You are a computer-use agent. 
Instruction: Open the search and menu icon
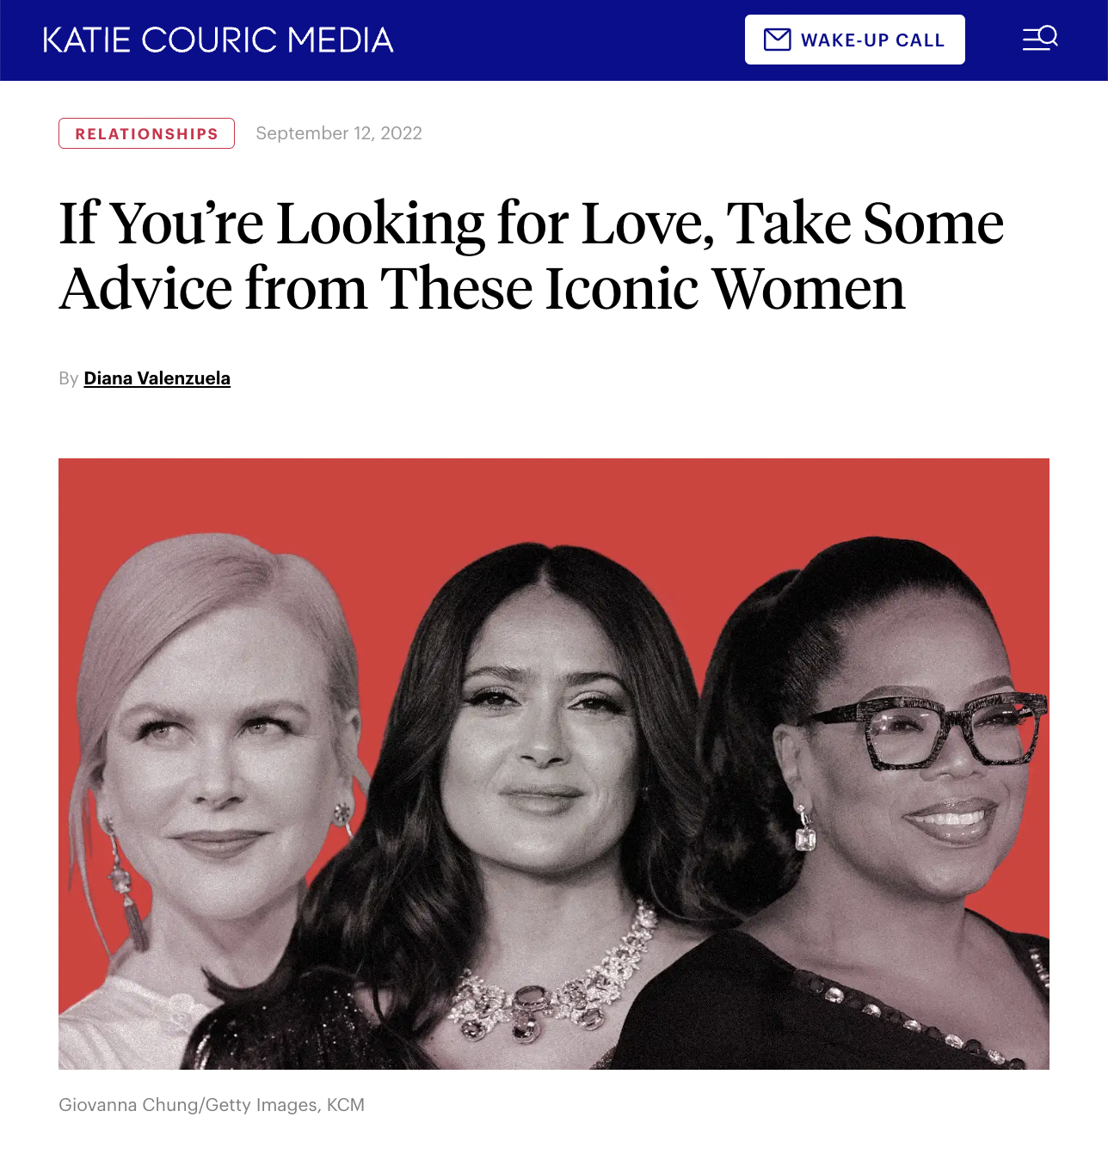coord(1040,39)
